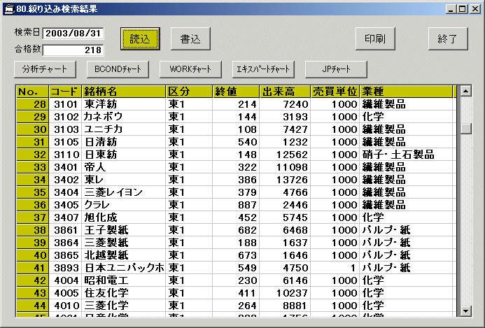
Task: Select the stock name 日本ユニパックホ
Action: (124, 268)
